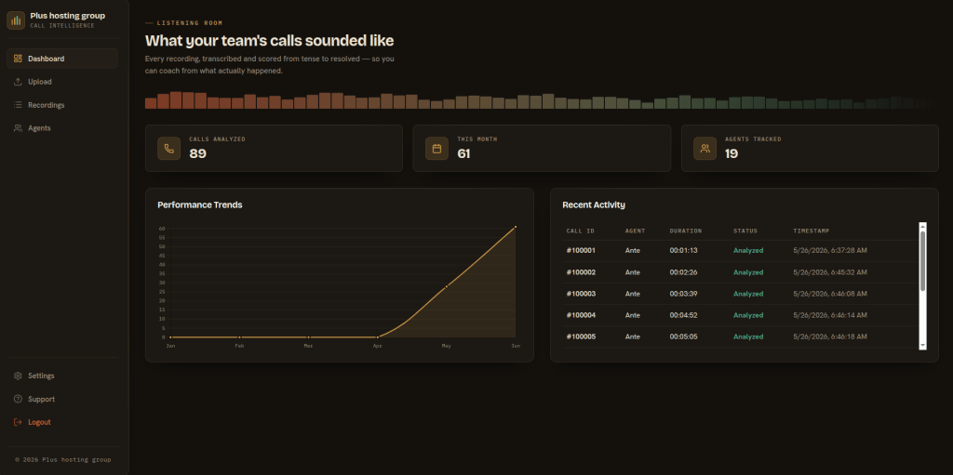Screen dimensions: 953x475
Task: Open the Dashboard menu item
Action: tap(62, 59)
